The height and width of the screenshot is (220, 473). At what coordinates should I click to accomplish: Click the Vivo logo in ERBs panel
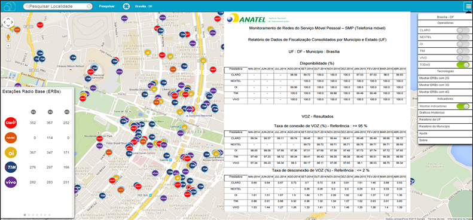[11, 182]
